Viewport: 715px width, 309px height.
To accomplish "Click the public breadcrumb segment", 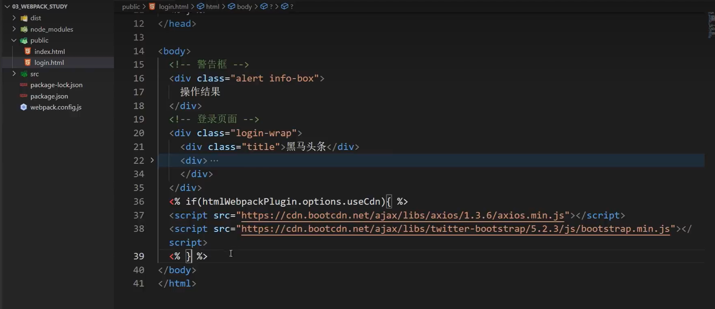I will 131,7.
